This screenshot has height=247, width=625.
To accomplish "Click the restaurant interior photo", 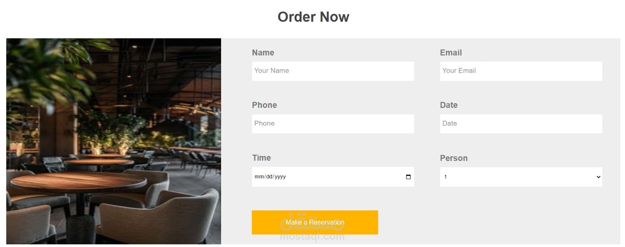I will [x=114, y=141].
